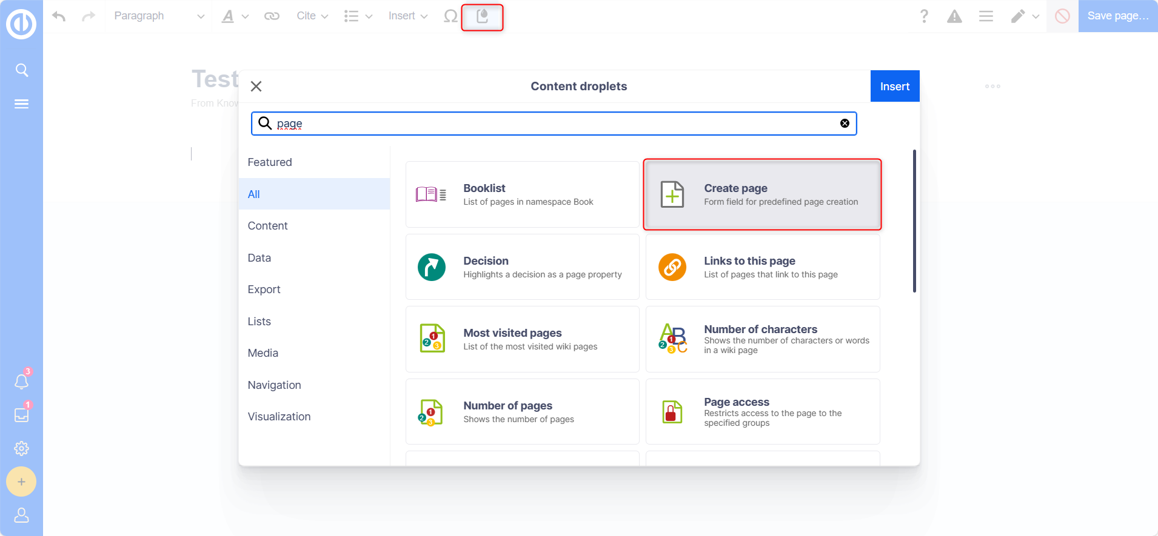Image resolution: width=1158 pixels, height=536 pixels.
Task: Click the link insertion icon
Action: click(x=272, y=16)
